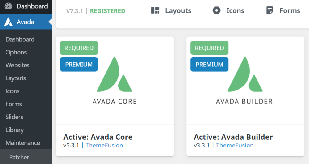Image resolution: width=309 pixels, height=164 pixels.
Task: Click the 'Active: Avada Core' heading
Action: [x=98, y=137]
